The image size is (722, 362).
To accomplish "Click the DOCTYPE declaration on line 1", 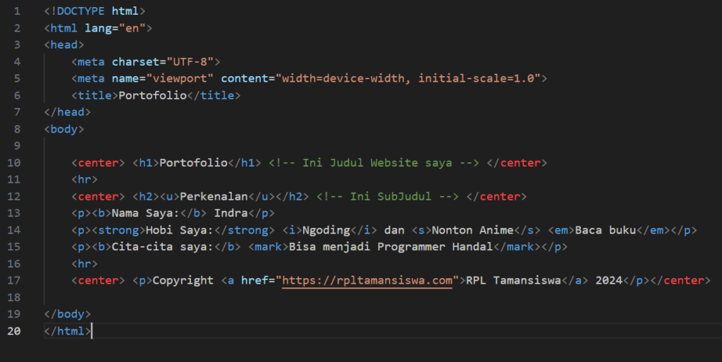I will pos(94,11).
